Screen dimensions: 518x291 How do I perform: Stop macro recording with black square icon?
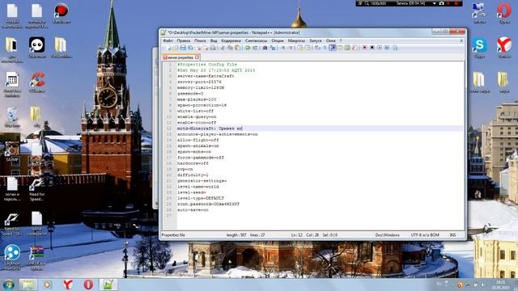coord(372,48)
